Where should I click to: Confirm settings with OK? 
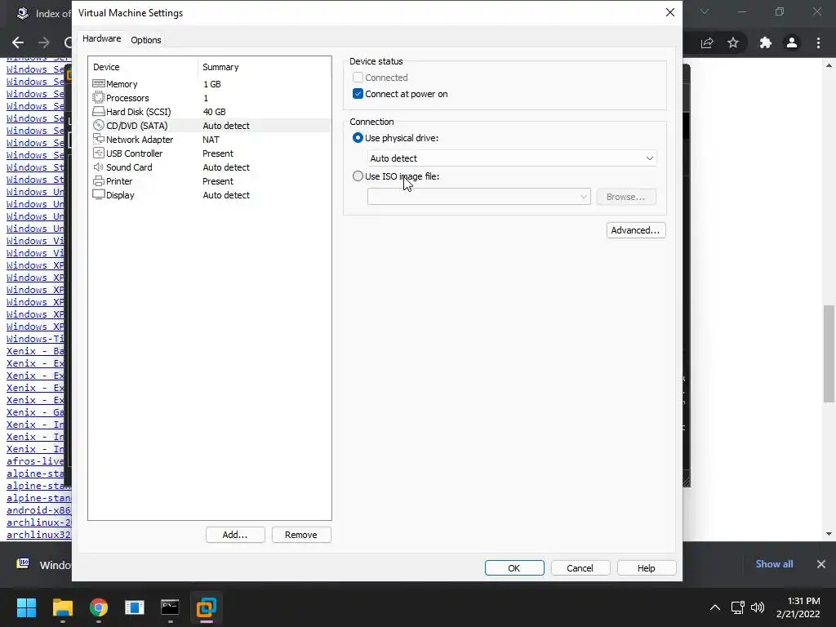click(514, 568)
